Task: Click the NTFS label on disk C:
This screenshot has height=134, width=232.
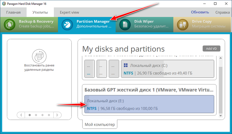Action: (128, 73)
